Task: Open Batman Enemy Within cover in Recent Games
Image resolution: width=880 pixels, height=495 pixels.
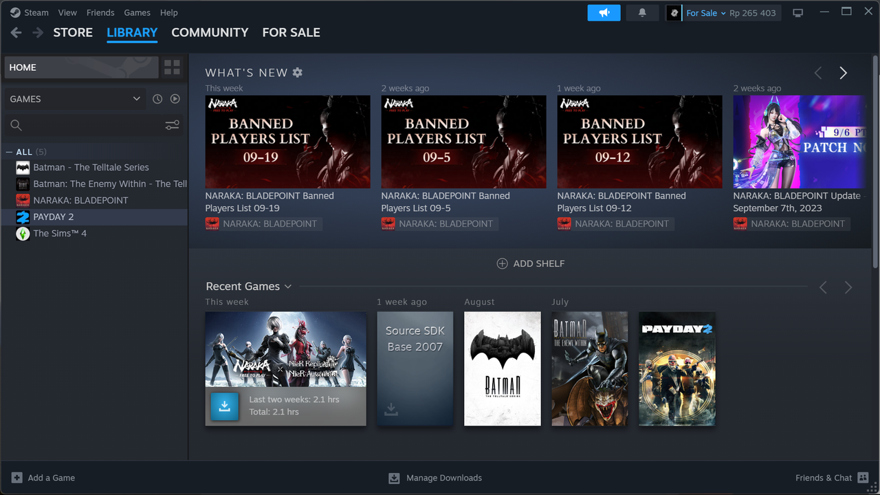Action: coord(590,368)
